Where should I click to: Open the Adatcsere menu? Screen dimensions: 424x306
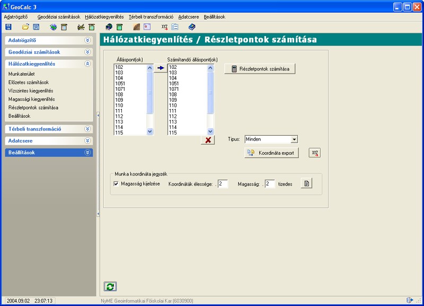pos(189,17)
